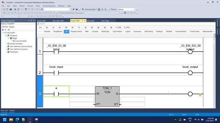Select the Compare instruction category
The width and height of the screenshot is (220, 123).
pyautogui.click(x=95, y=31)
